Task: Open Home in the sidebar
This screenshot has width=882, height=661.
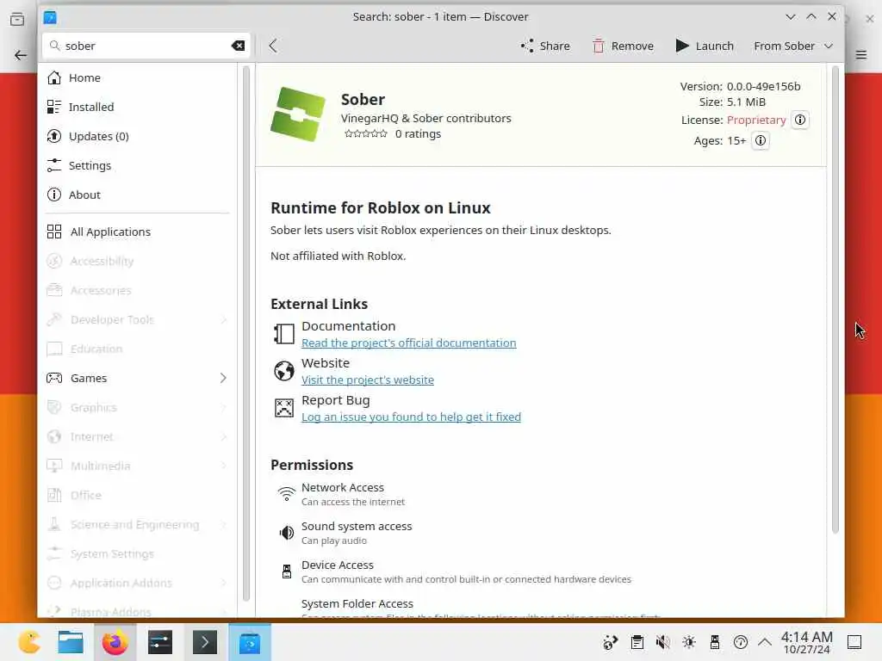Action: [x=137, y=77]
